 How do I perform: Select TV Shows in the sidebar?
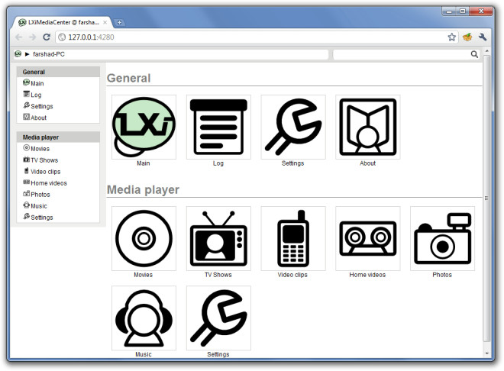[40, 160]
